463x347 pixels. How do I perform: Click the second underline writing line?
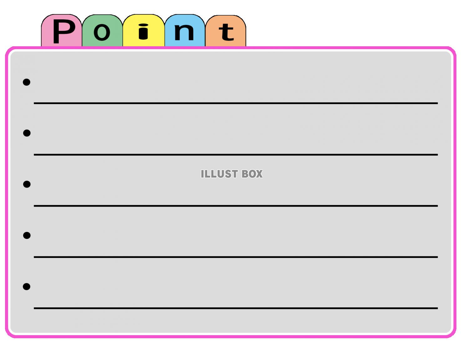coord(236,155)
